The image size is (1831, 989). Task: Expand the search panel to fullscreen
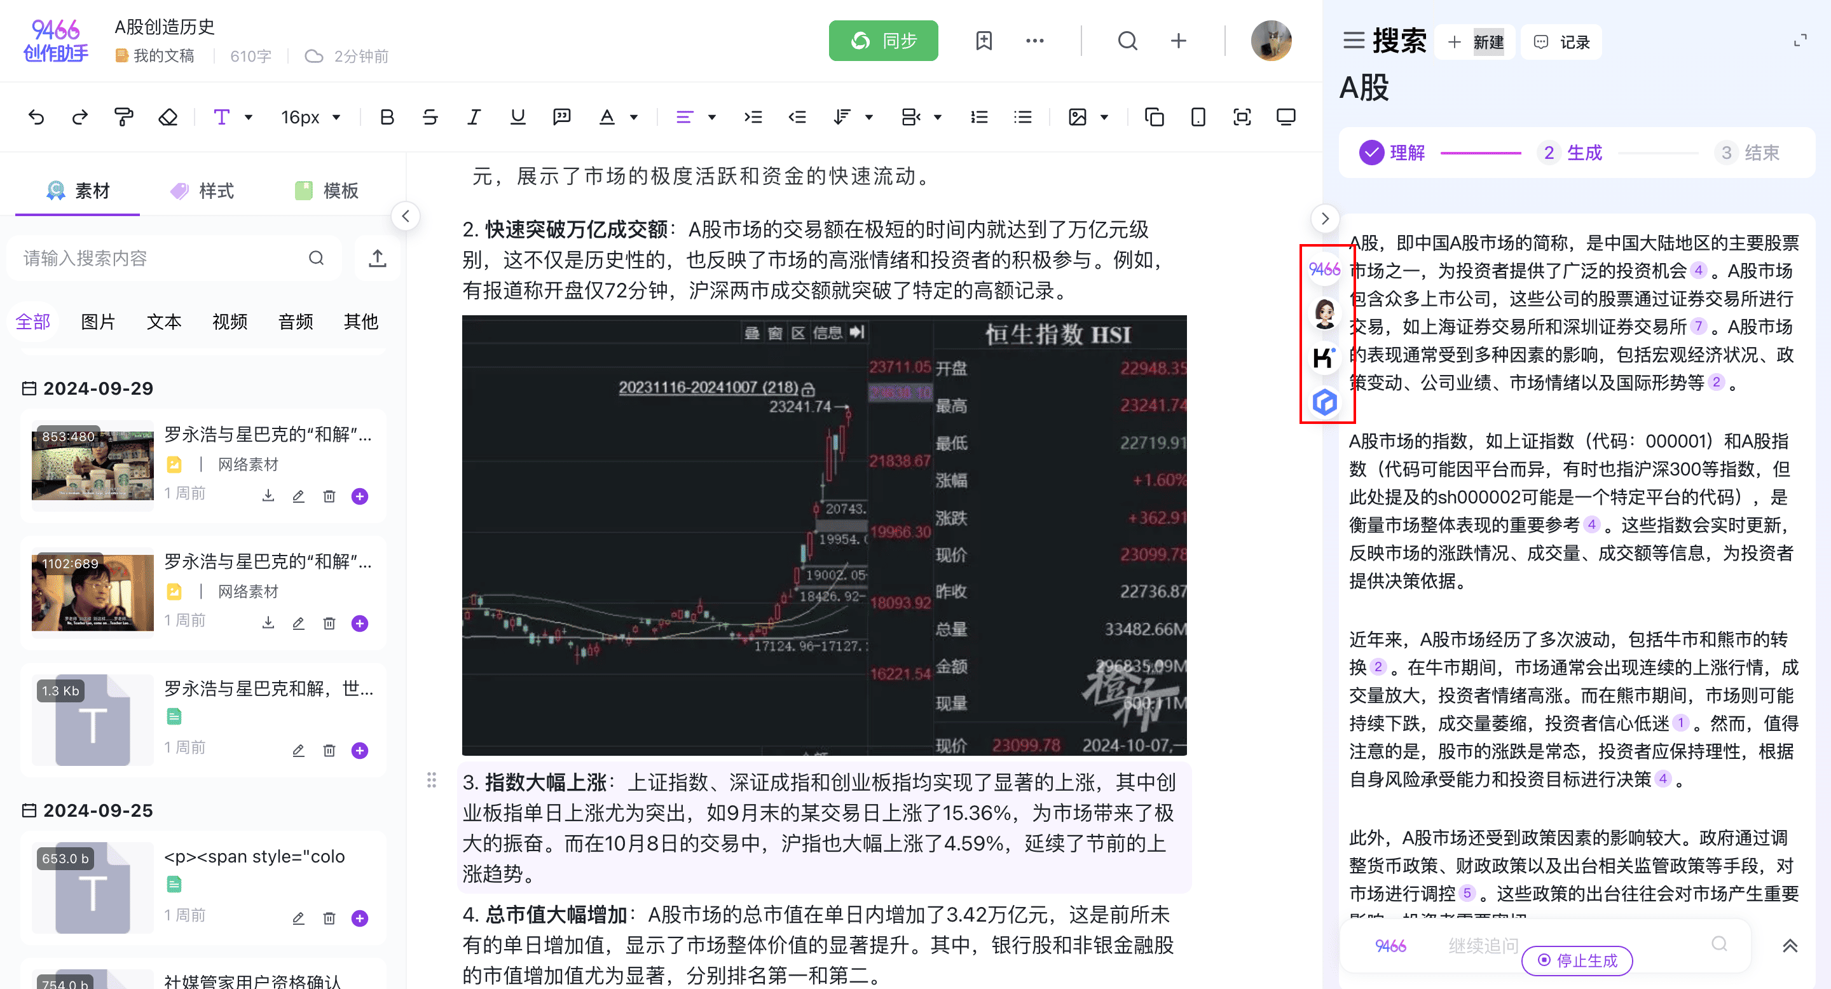click(1800, 41)
